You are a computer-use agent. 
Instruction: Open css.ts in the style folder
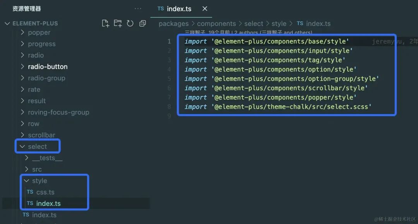pyautogui.click(x=45, y=192)
